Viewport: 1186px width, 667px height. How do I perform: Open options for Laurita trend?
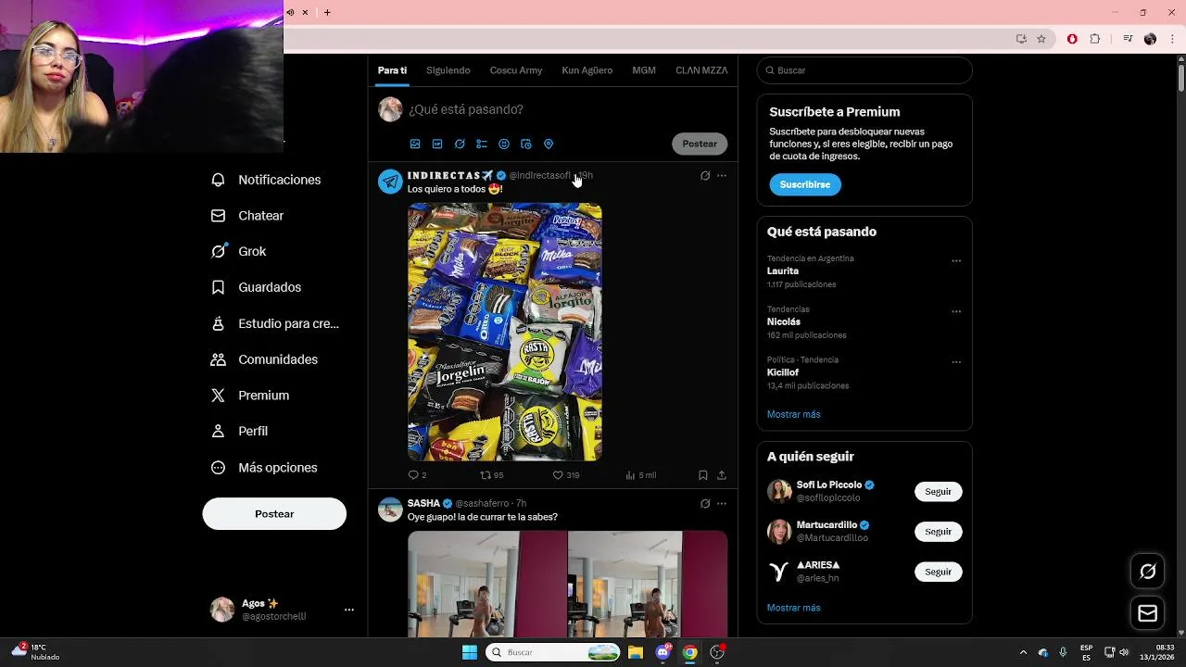point(956,261)
